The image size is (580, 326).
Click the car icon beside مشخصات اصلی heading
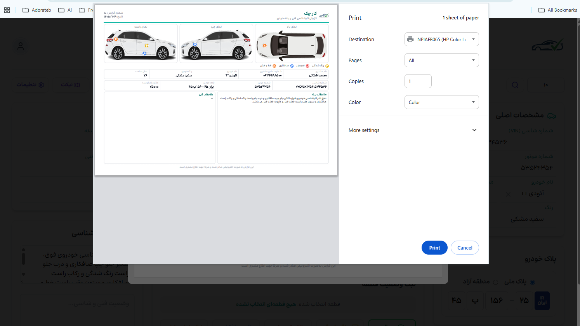click(x=552, y=116)
